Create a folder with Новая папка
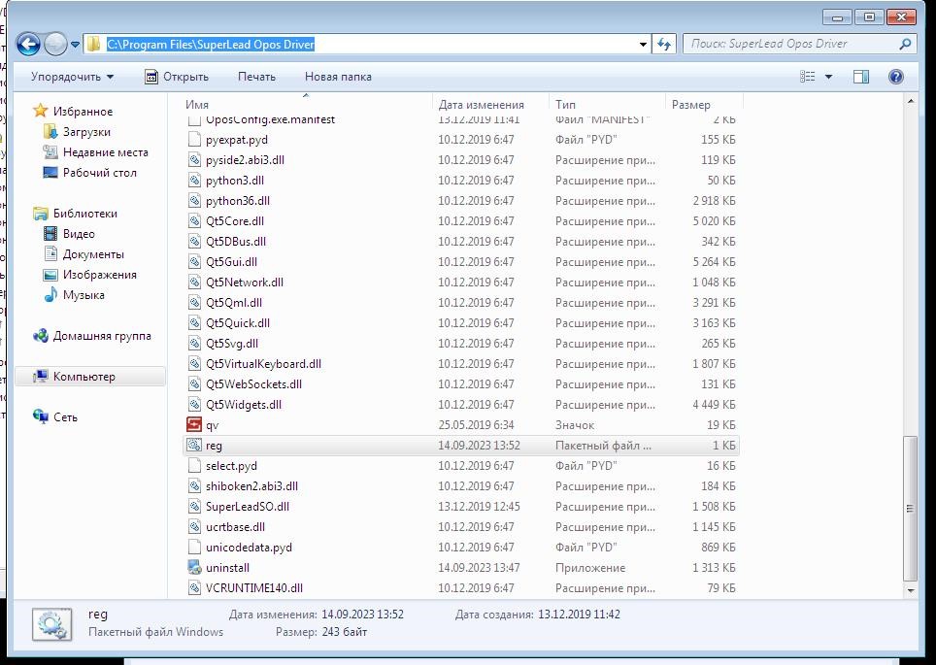 (x=338, y=77)
